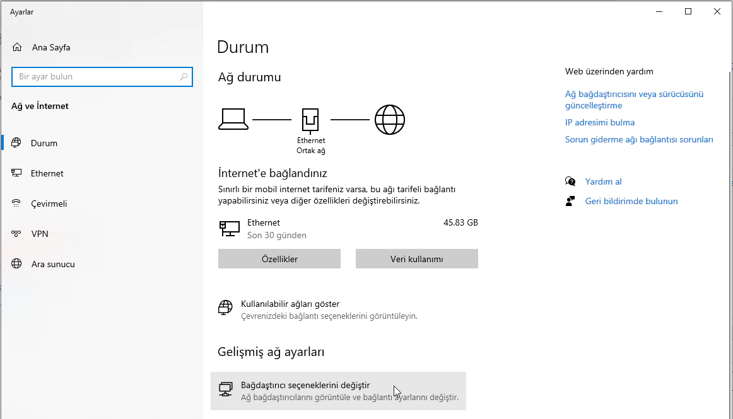This screenshot has height=419, width=733.
Task: Click the Ethernet port icon in diagram
Action: [310, 120]
